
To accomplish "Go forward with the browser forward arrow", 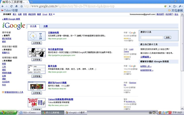I will point(6,6).
